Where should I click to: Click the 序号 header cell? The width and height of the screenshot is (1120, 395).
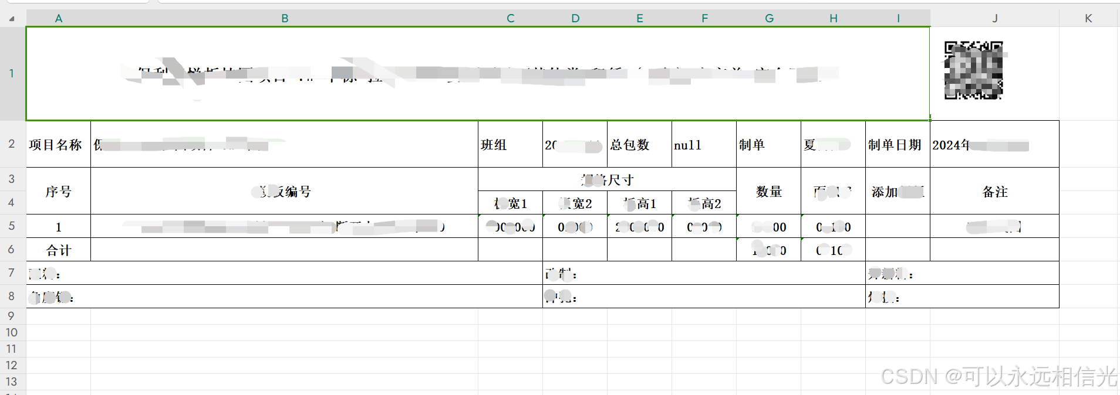tap(59, 191)
